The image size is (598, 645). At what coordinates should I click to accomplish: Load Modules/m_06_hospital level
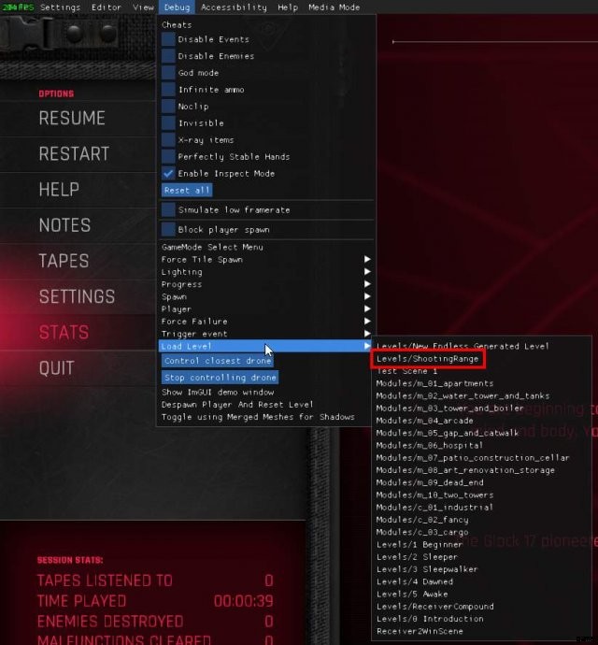tap(430, 446)
